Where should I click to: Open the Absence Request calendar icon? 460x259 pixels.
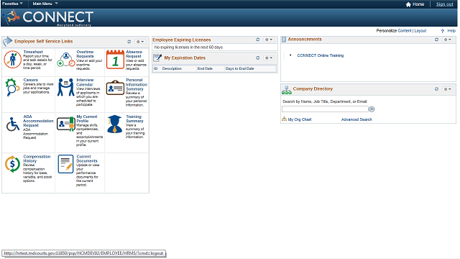click(x=115, y=60)
